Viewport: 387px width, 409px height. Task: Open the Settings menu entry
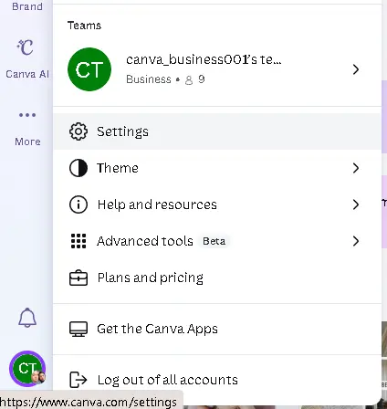(217, 131)
